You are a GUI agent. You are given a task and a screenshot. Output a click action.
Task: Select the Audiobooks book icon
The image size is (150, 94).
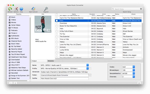[x=10, y=36]
